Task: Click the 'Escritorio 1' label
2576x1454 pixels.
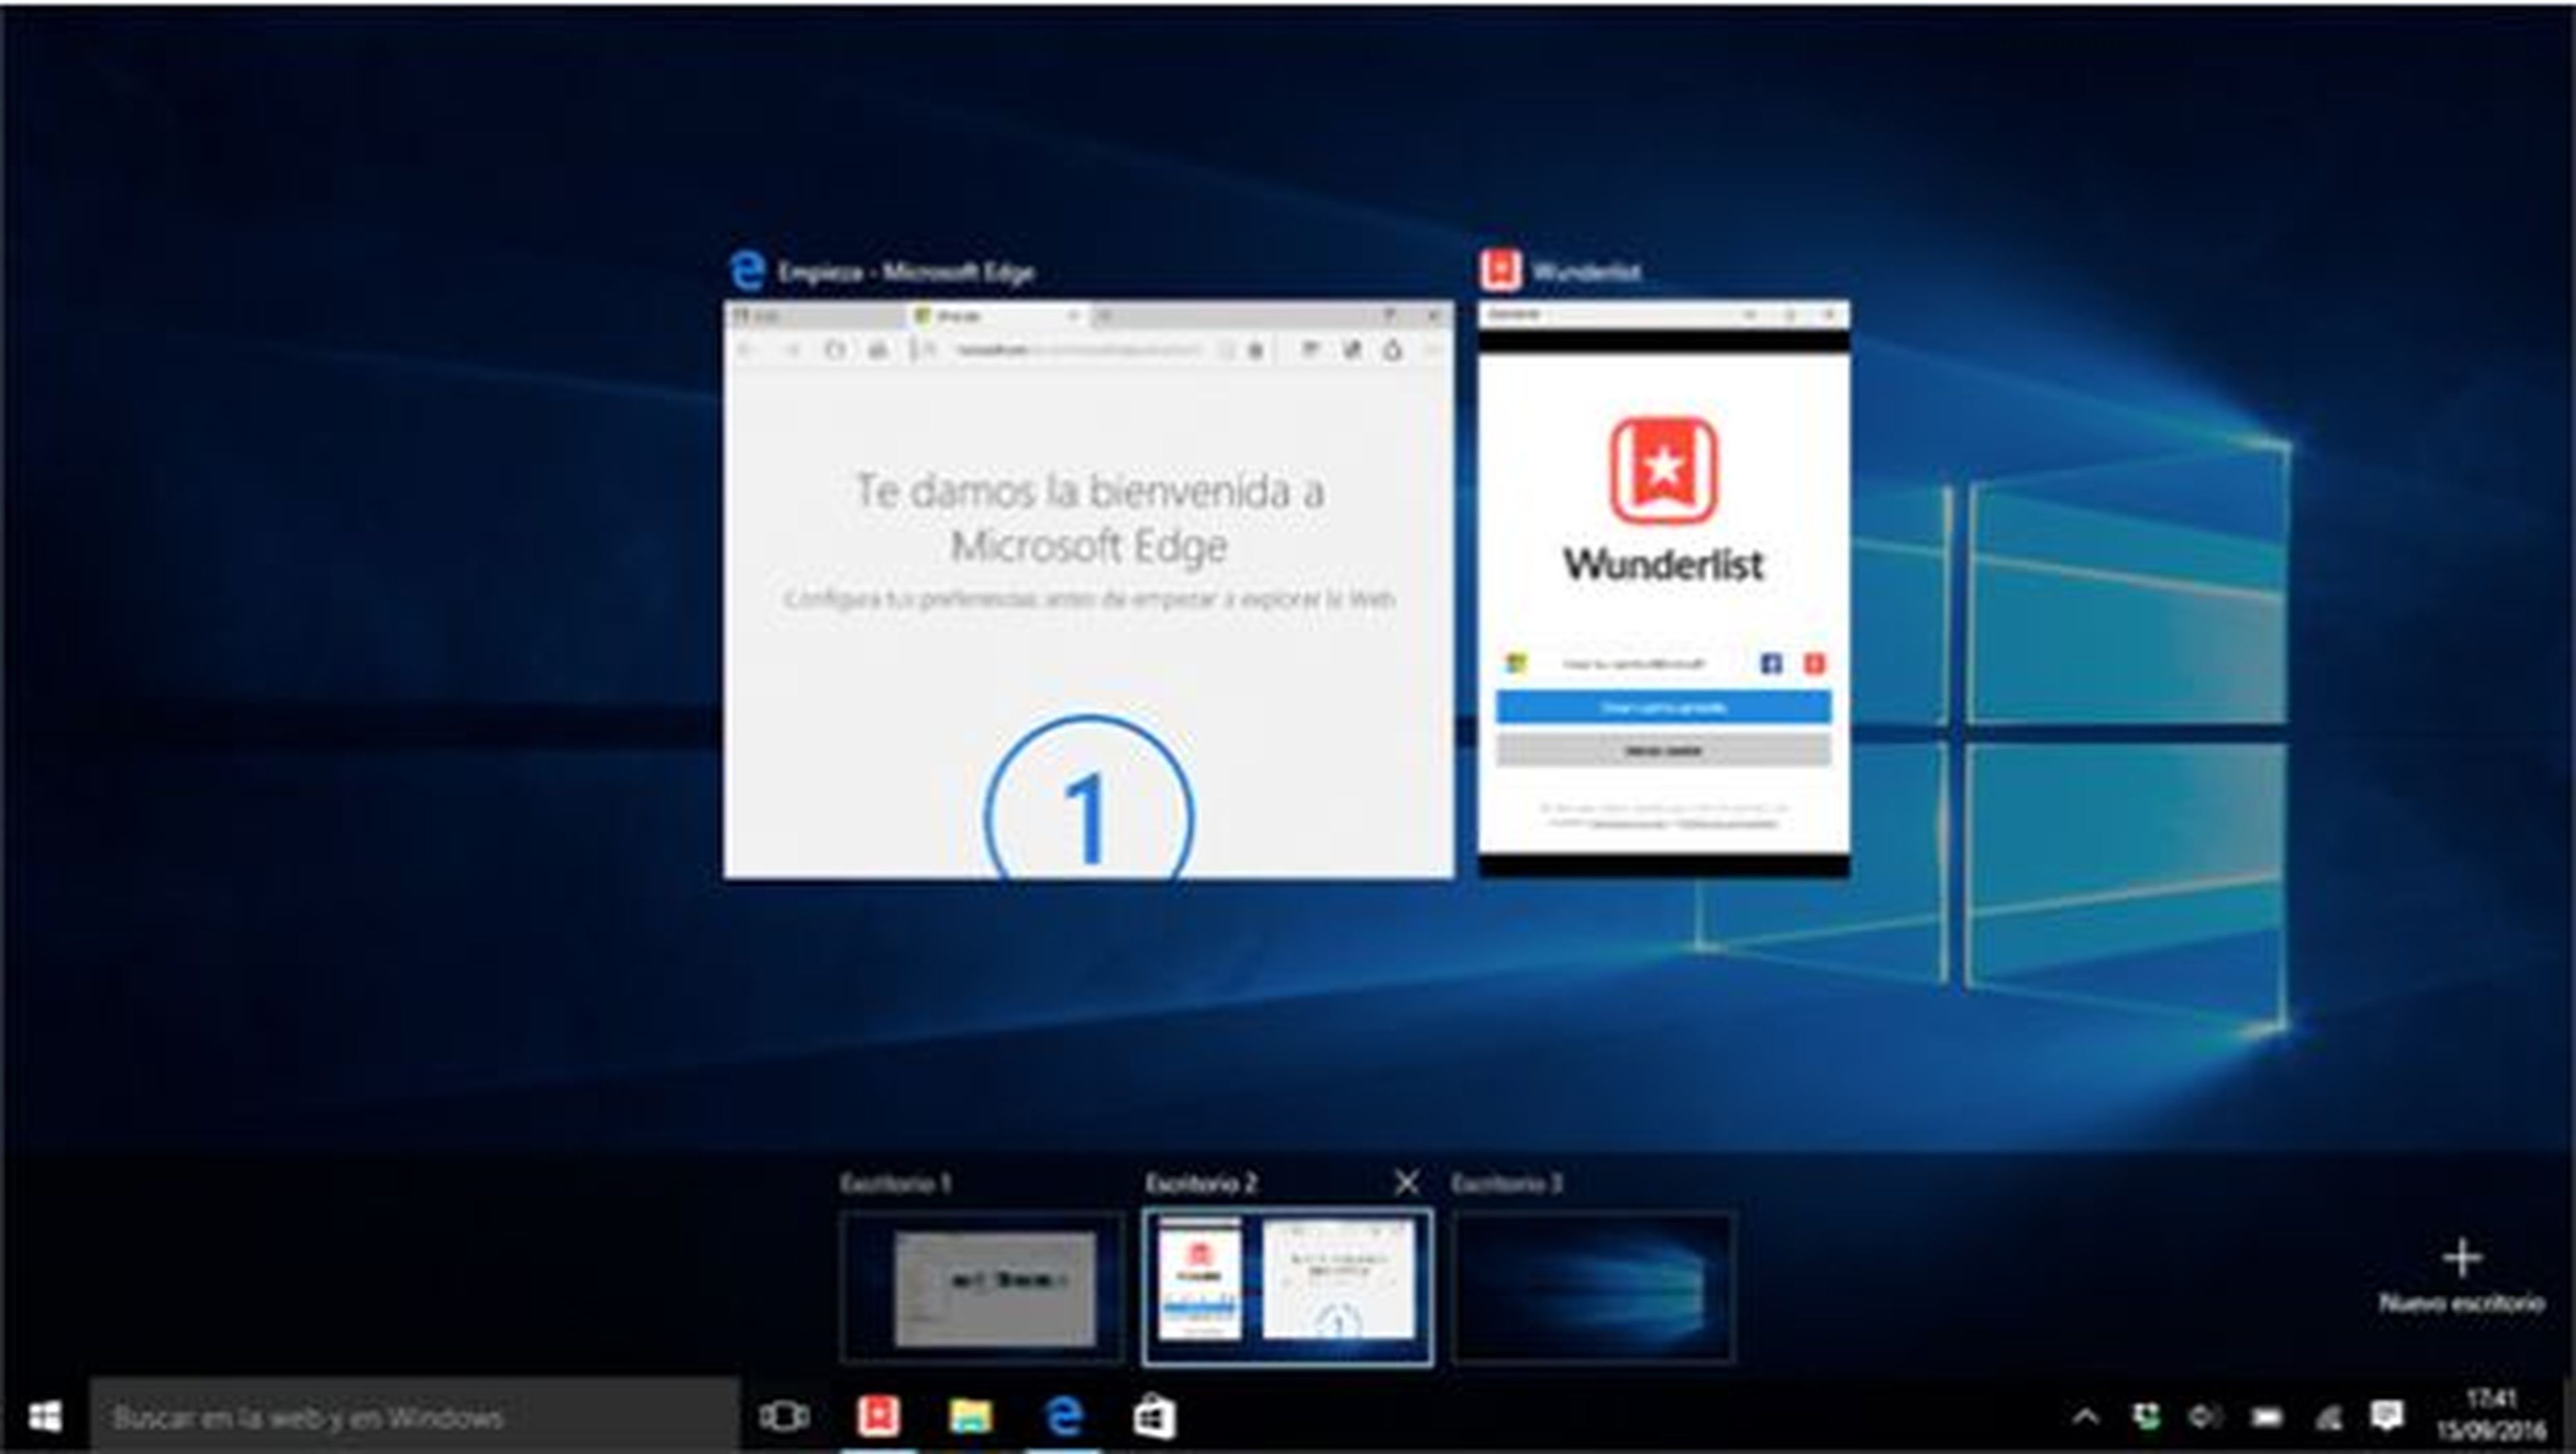Action: (895, 1183)
